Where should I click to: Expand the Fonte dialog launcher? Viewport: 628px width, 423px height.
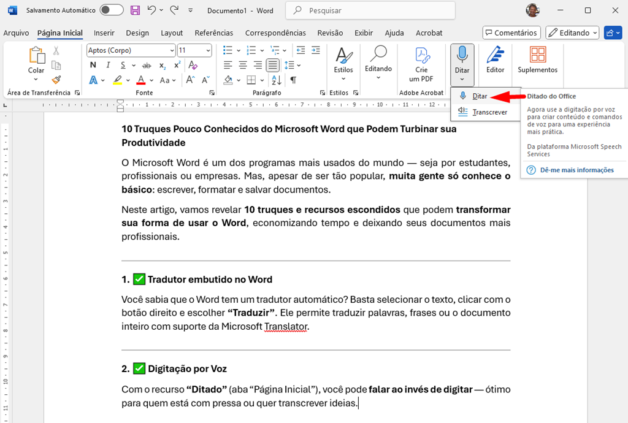(212, 93)
